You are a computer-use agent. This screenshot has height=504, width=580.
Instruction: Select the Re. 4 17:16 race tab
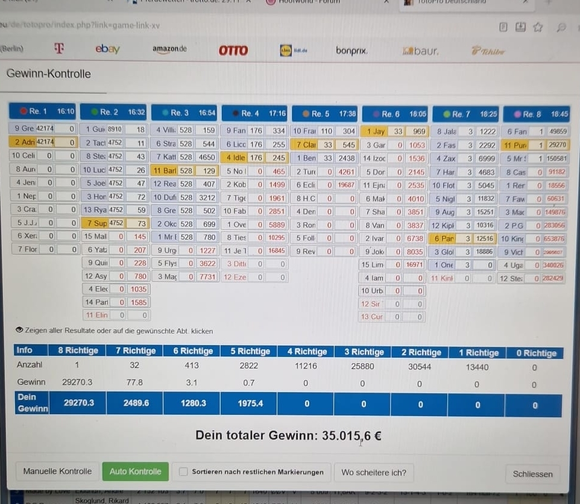coord(254,113)
